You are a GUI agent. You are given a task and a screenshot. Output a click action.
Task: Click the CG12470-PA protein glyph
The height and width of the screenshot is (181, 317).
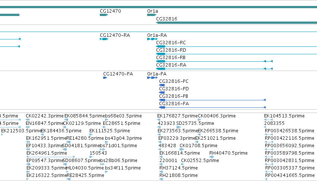[105, 78]
